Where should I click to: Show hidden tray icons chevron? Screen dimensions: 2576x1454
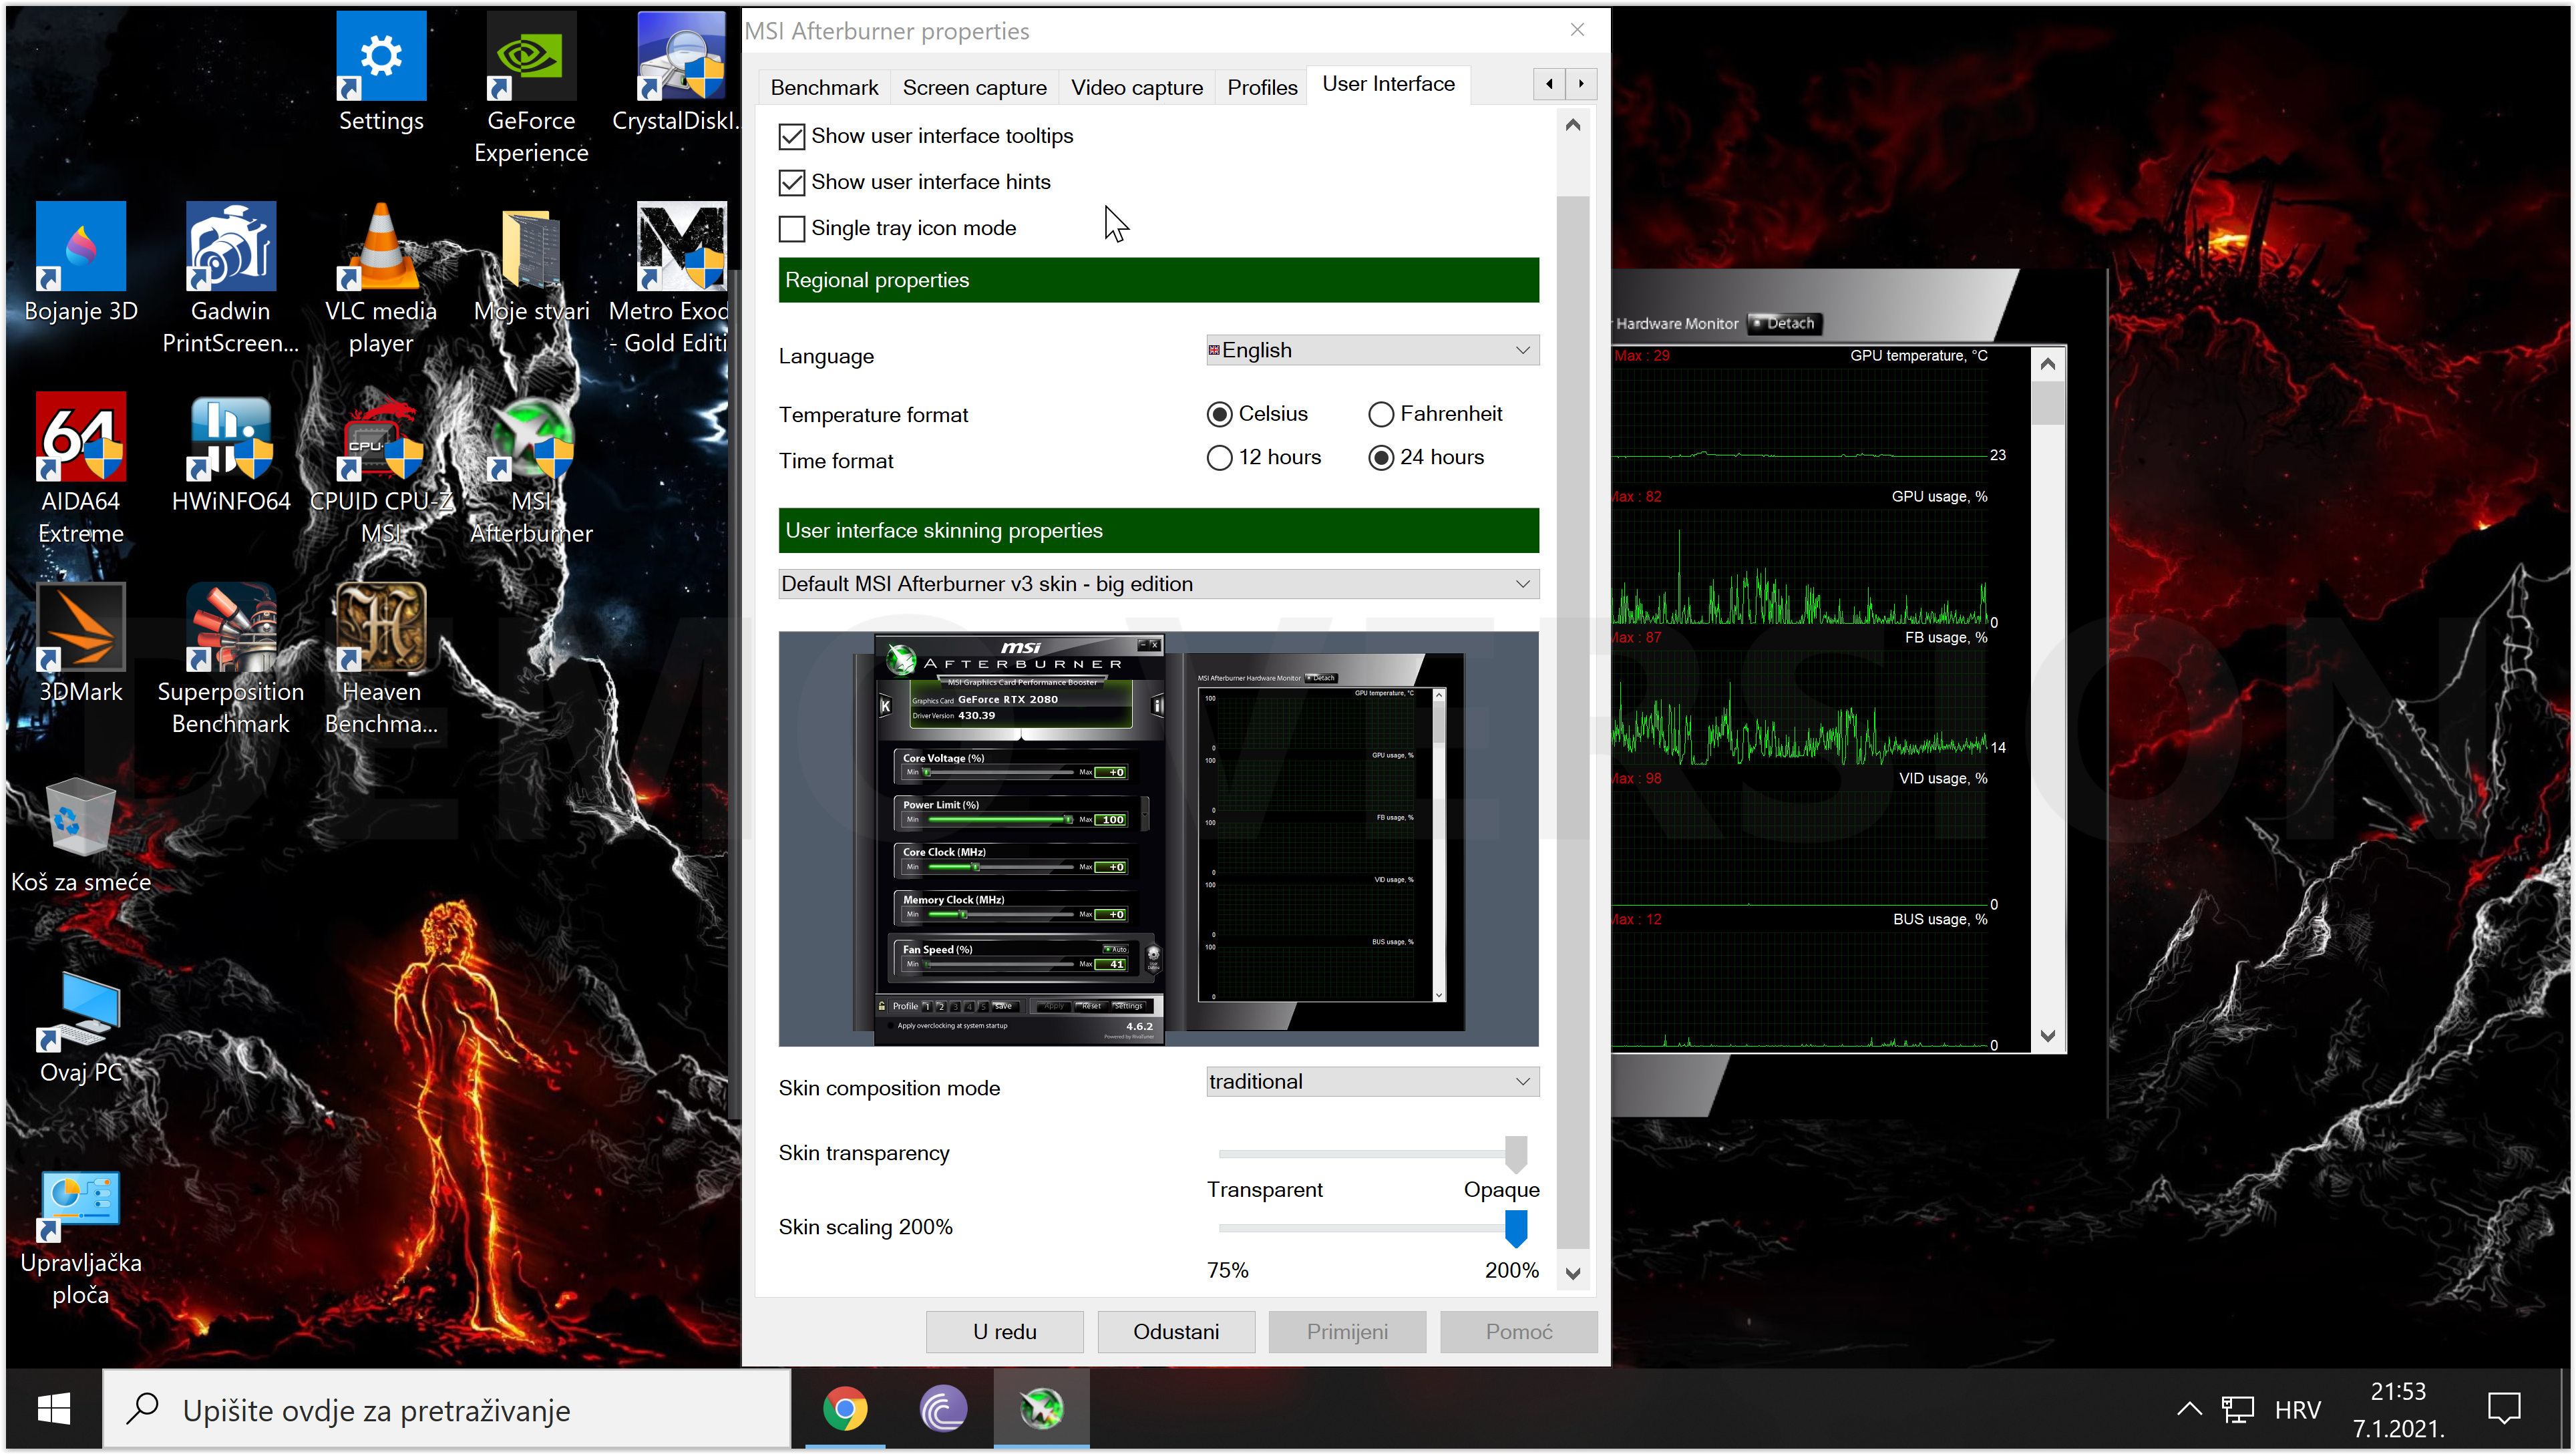[x=2189, y=1409]
